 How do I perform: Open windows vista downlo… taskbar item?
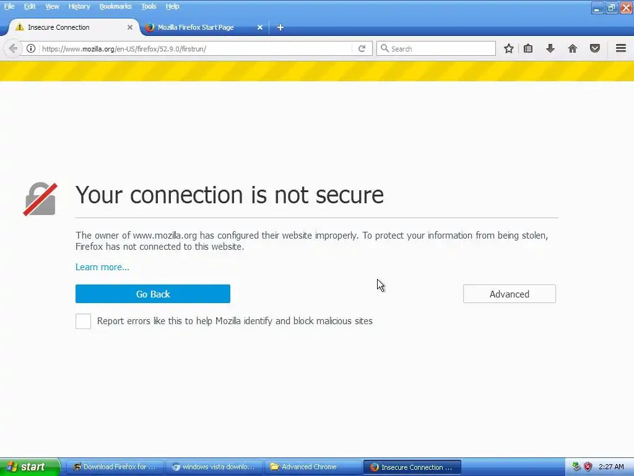(x=214, y=467)
